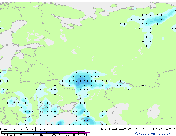Pick the 15–20 mm legend color box
176x136 pixels.
pyautogui.click(x=43, y=132)
